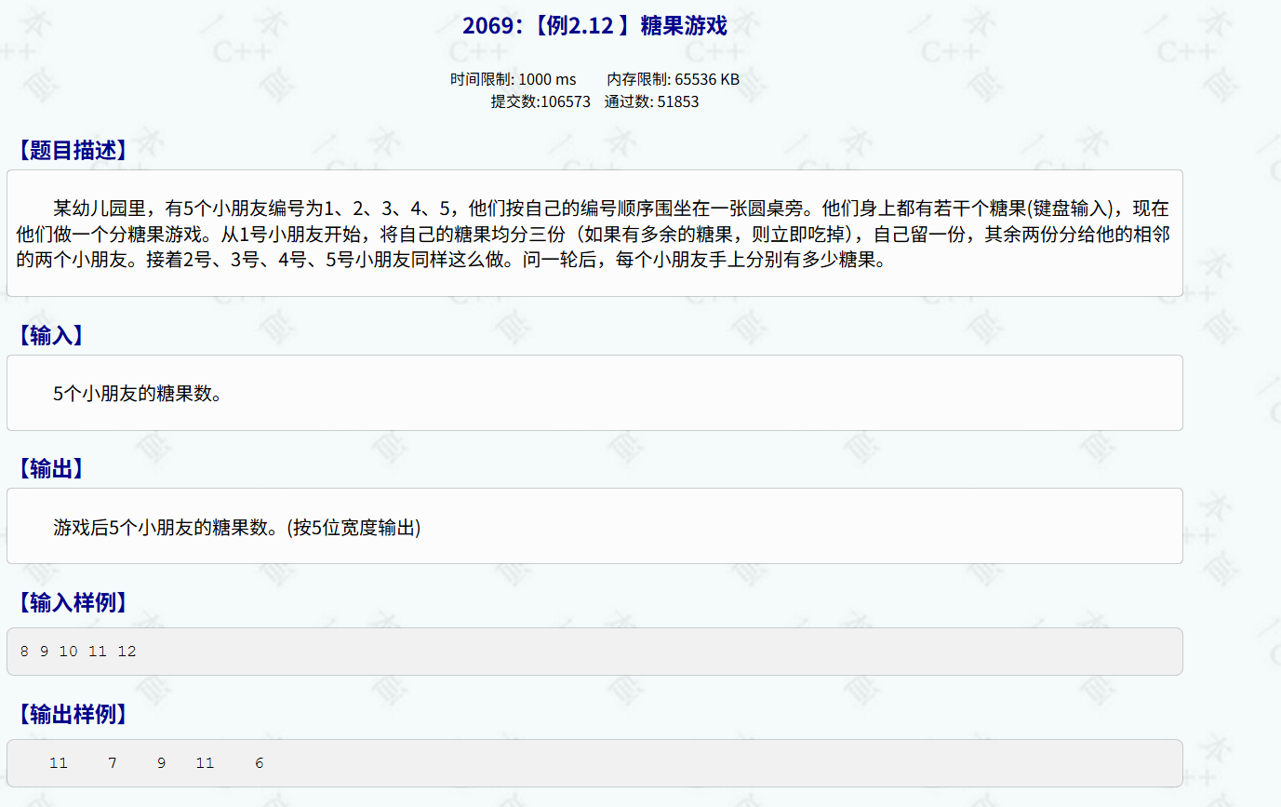
Task: Click the sample input 8 9 10 11 12
Action: click(78, 652)
